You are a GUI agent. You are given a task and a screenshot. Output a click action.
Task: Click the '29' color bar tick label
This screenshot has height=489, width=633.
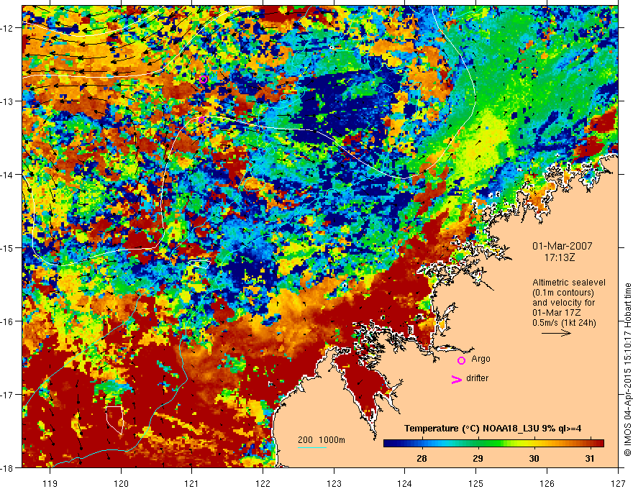tap(478, 459)
